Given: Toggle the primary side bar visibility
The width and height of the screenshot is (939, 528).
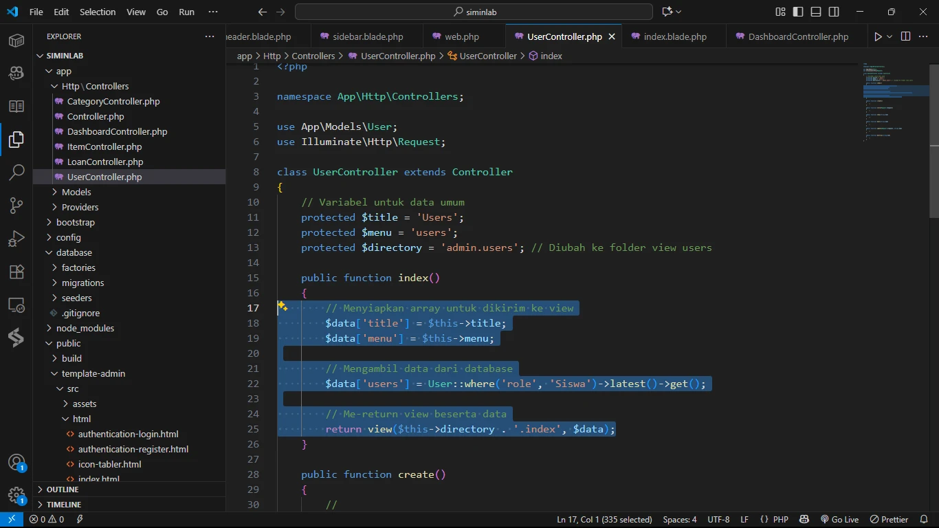Looking at the screenshot, I should pyautogui.click(x=798, y=12).
